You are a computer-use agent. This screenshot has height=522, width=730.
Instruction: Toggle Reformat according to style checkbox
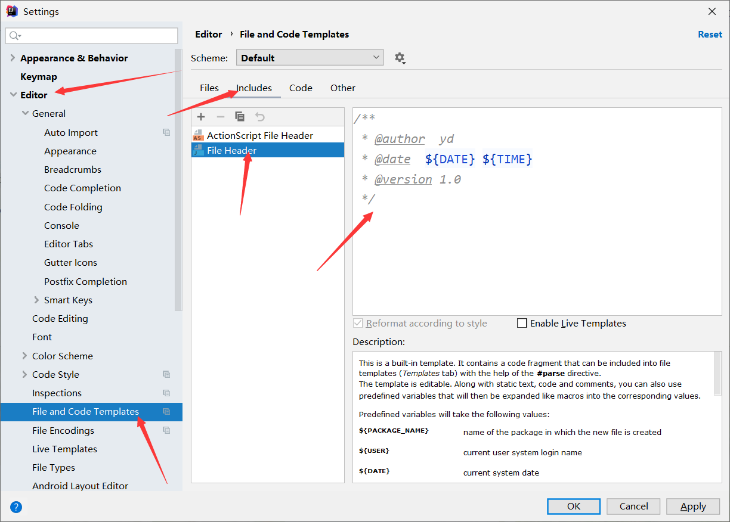(358, 323)
